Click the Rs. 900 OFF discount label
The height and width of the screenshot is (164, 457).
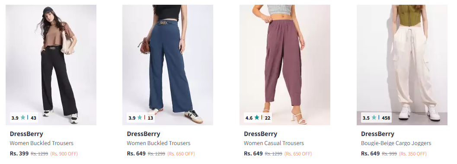pos(64,154)
